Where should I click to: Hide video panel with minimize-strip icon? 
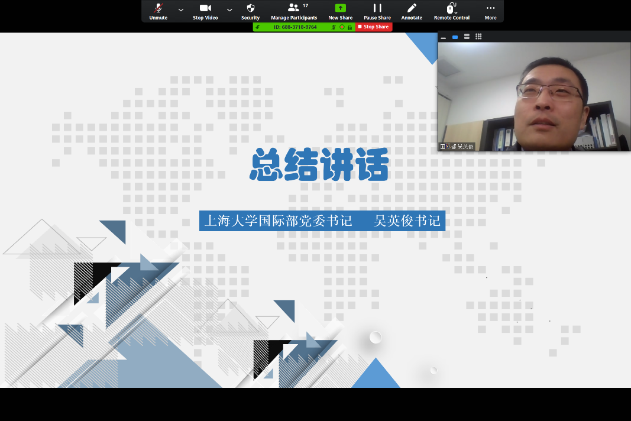(x=444, y=37)
